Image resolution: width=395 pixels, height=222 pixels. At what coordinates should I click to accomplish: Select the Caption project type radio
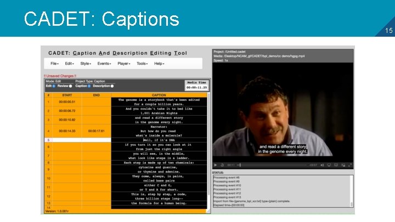pyautogui.click(x=89, y=86)
